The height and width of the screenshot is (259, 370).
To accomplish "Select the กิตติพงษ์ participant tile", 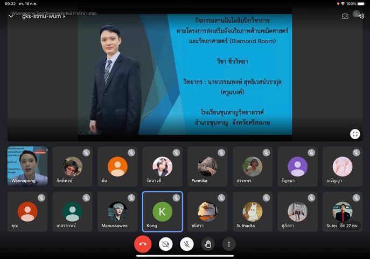I will (x=73, y=166).
